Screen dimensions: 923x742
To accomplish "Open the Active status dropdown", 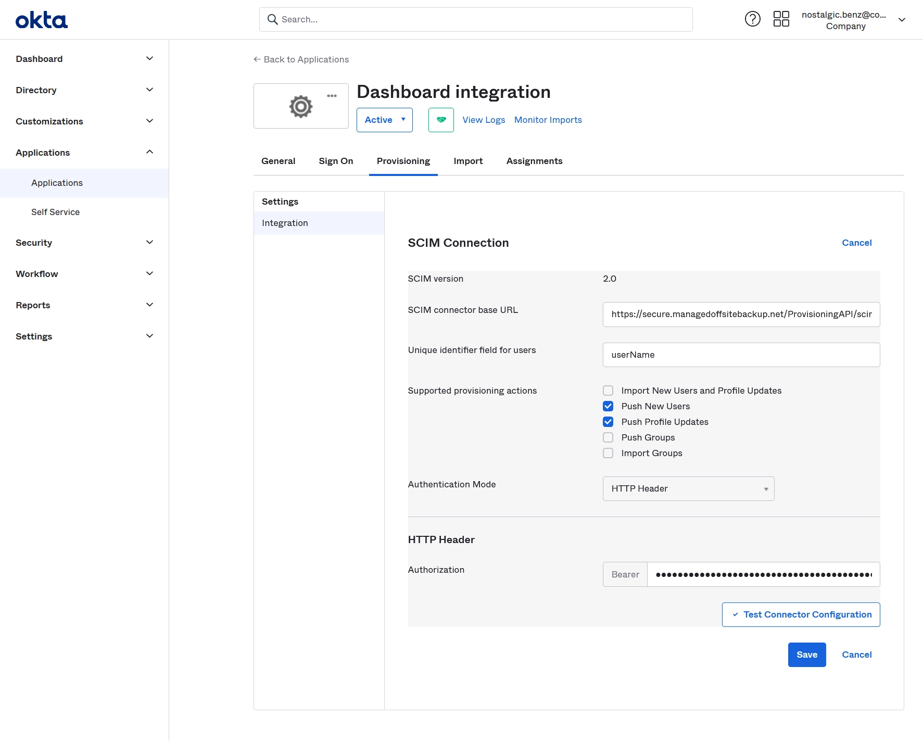I will point(385,120).
